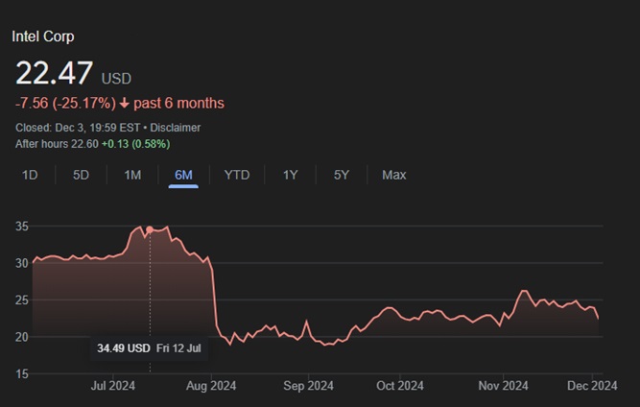The height and width of the screenshot is (407, 640).
Task: Select the Max time range tab
Action: (393, 175)
